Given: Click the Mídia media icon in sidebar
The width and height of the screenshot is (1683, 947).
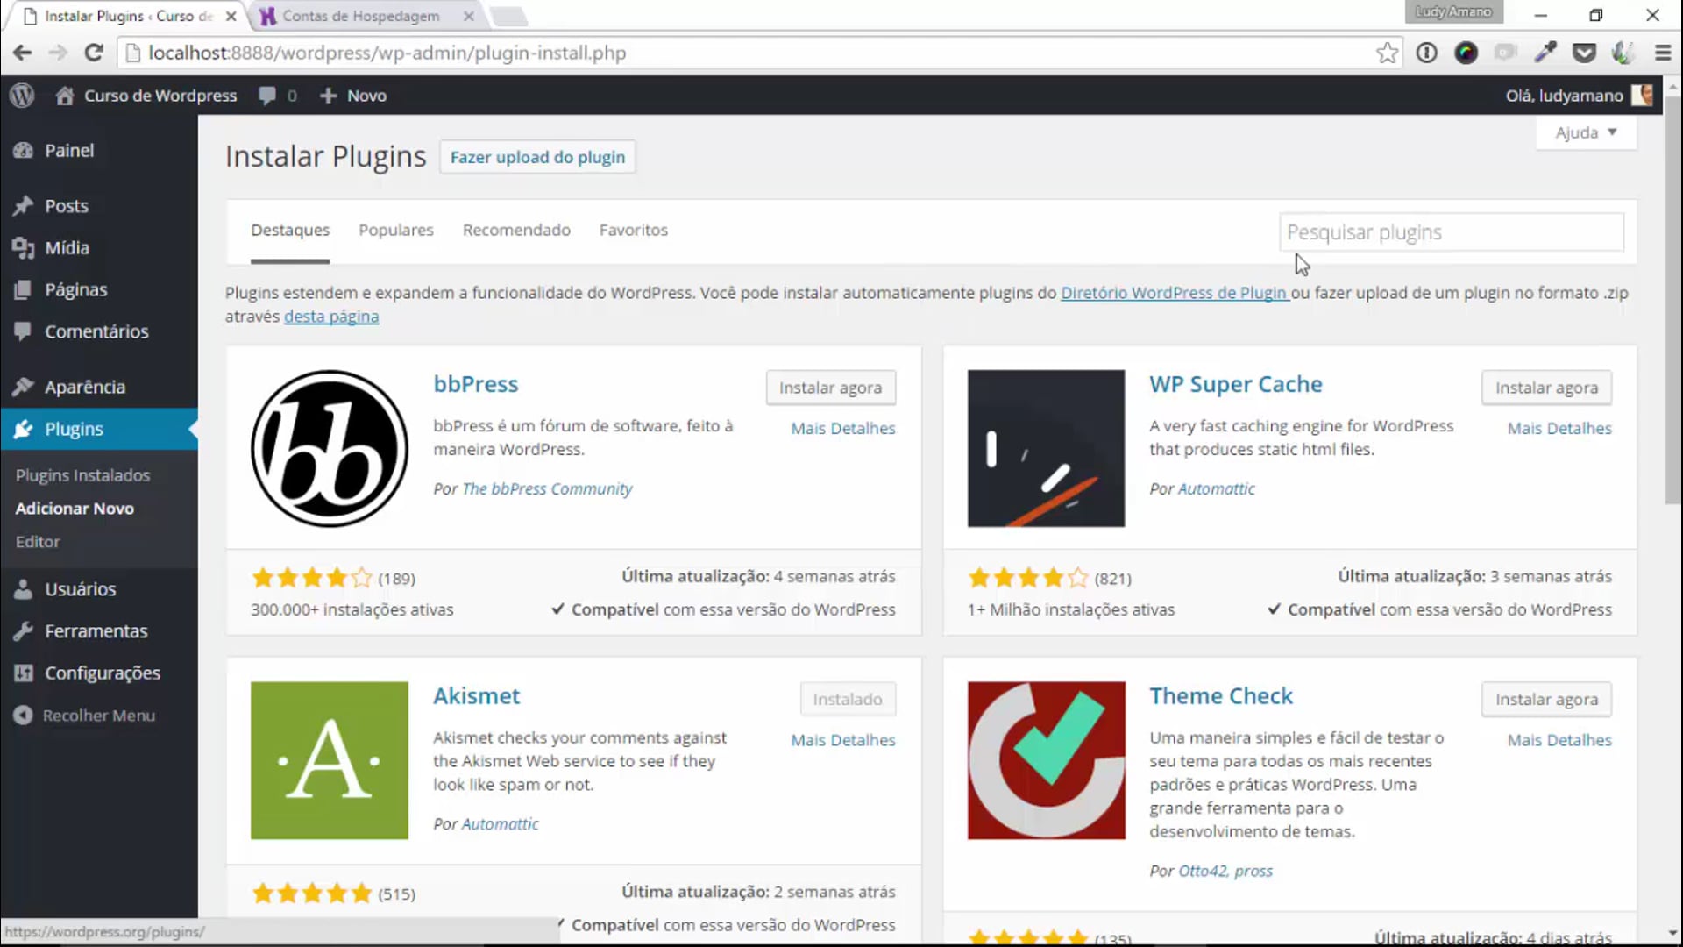Looking at the screenshot, I should click(24, 248).
